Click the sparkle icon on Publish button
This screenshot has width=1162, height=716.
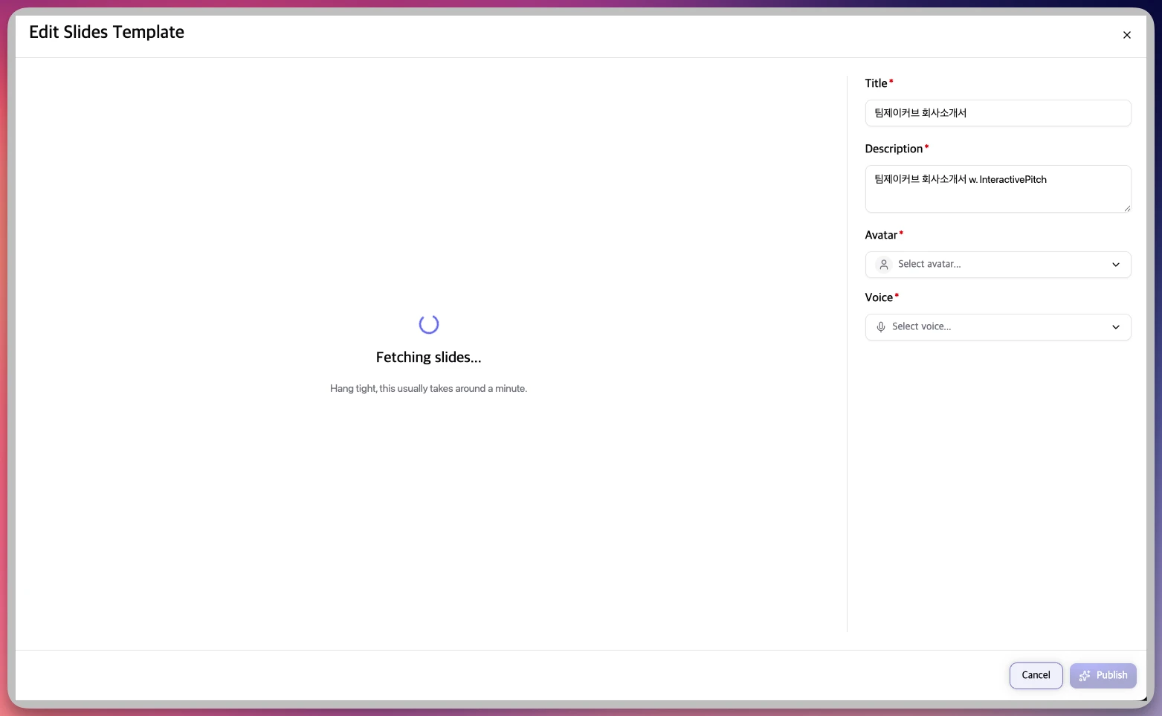click(x=1085, y=676)
